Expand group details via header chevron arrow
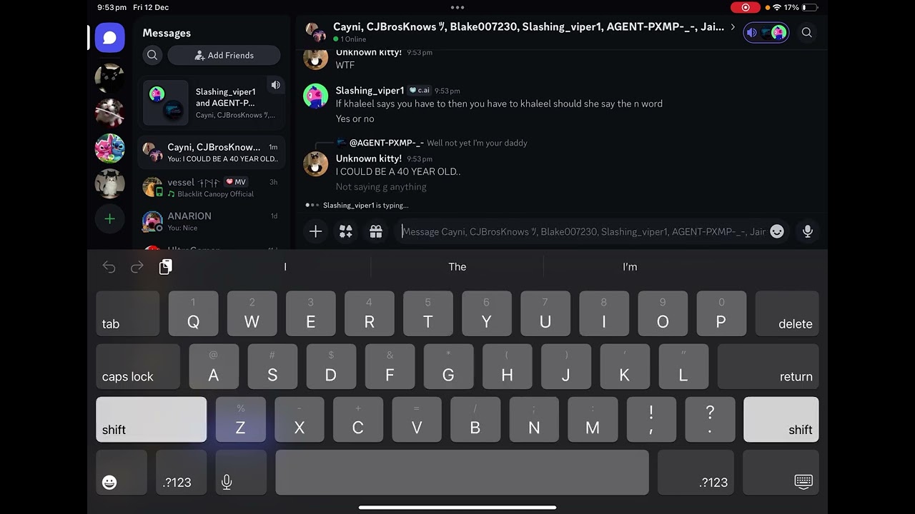Image resolution: width=915 pixels, height=514 pixels. [x=733, y=27]
